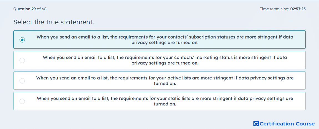Click 'privacy settings are turned on' in second answer
Screen dimensions: 319x129
coord(165,63)
